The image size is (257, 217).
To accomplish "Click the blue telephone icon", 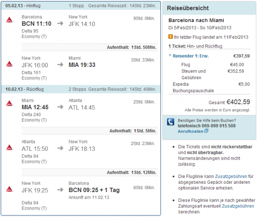I will point(170,122).
